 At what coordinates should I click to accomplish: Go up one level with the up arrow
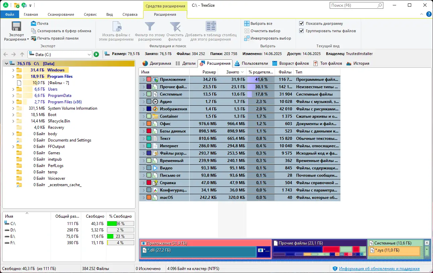(x=22, y=54)
